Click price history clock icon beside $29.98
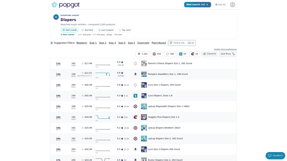This screenshot has width=287, height=161. (x=83, y=117)
